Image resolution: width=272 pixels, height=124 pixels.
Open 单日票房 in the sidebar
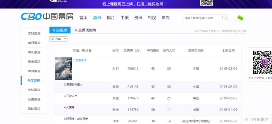click(x=34, y=43)
